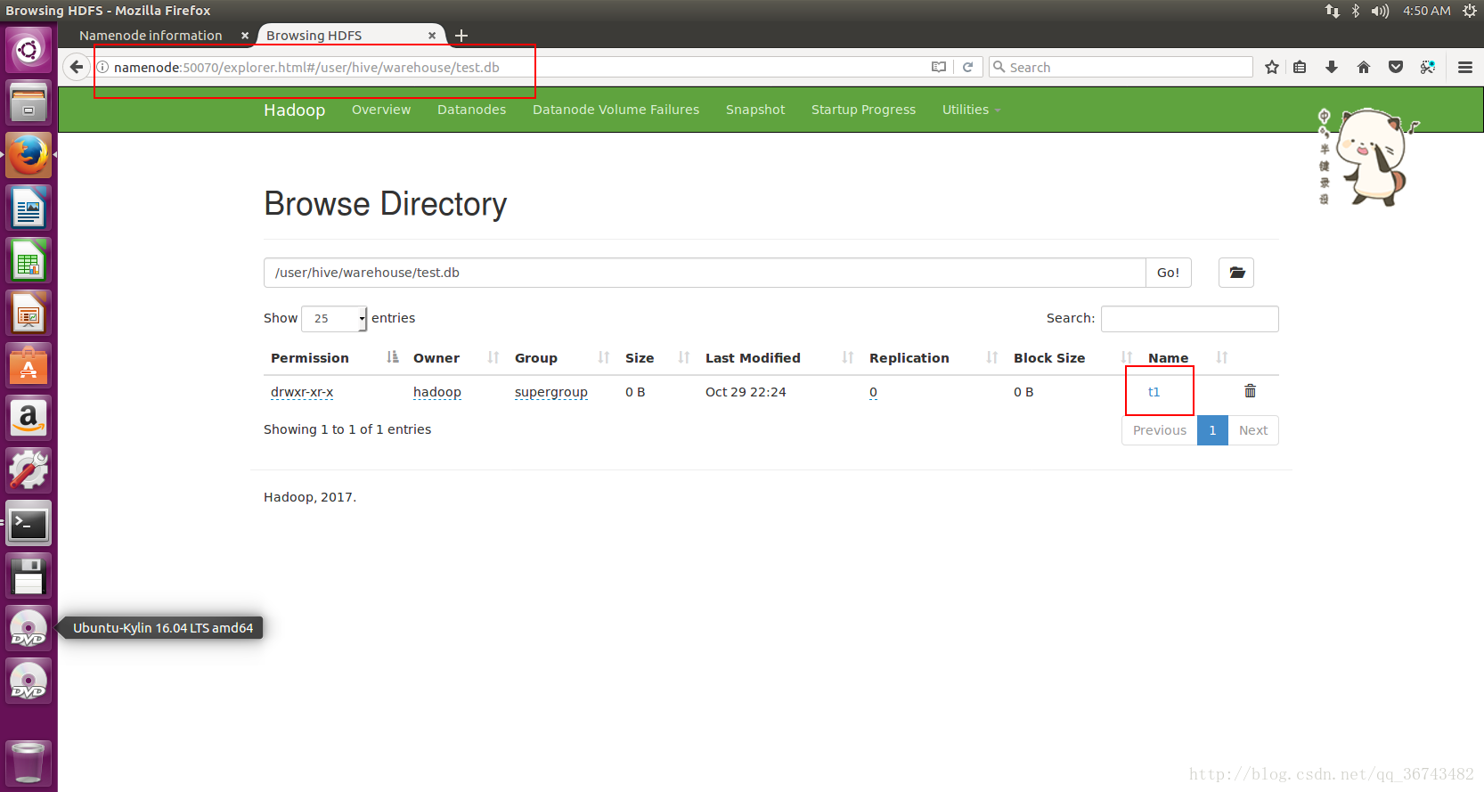Image resolution: width=1484 pixels, height=792 pixels.
Task: Select page 1 in pagination
Action: click(x=1212, y=430)
